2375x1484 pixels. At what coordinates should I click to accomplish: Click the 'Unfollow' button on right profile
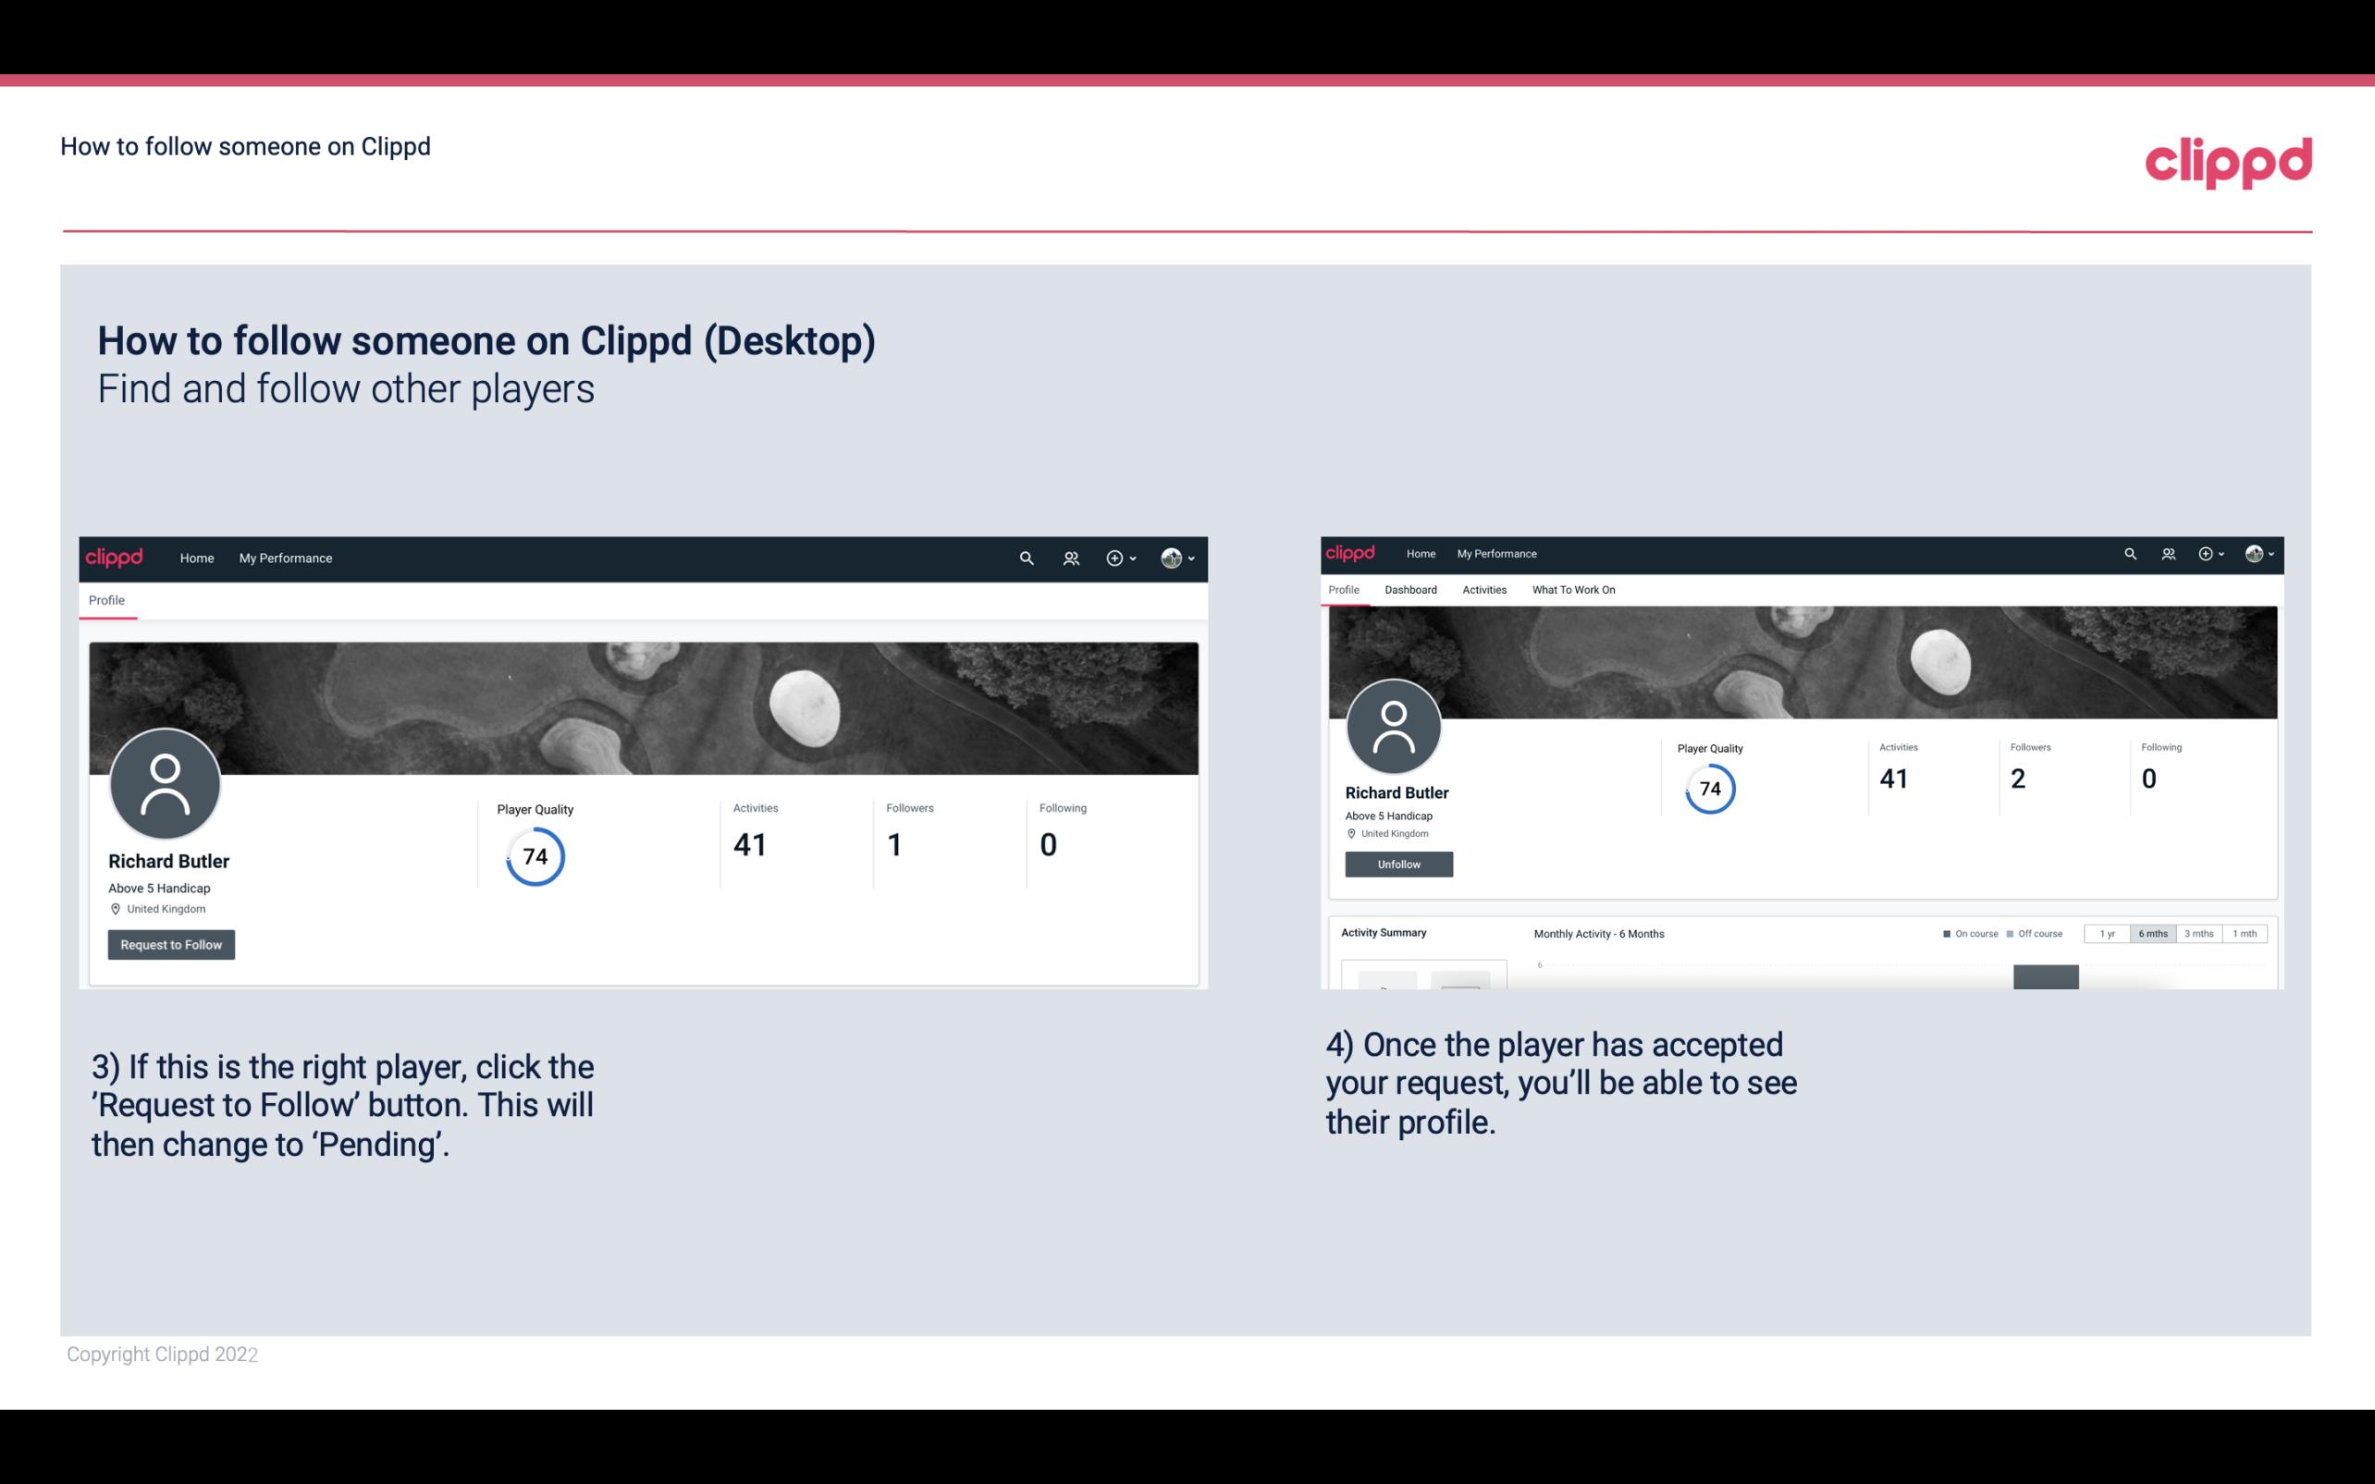pyautogui.click(x=1397, y=864)
